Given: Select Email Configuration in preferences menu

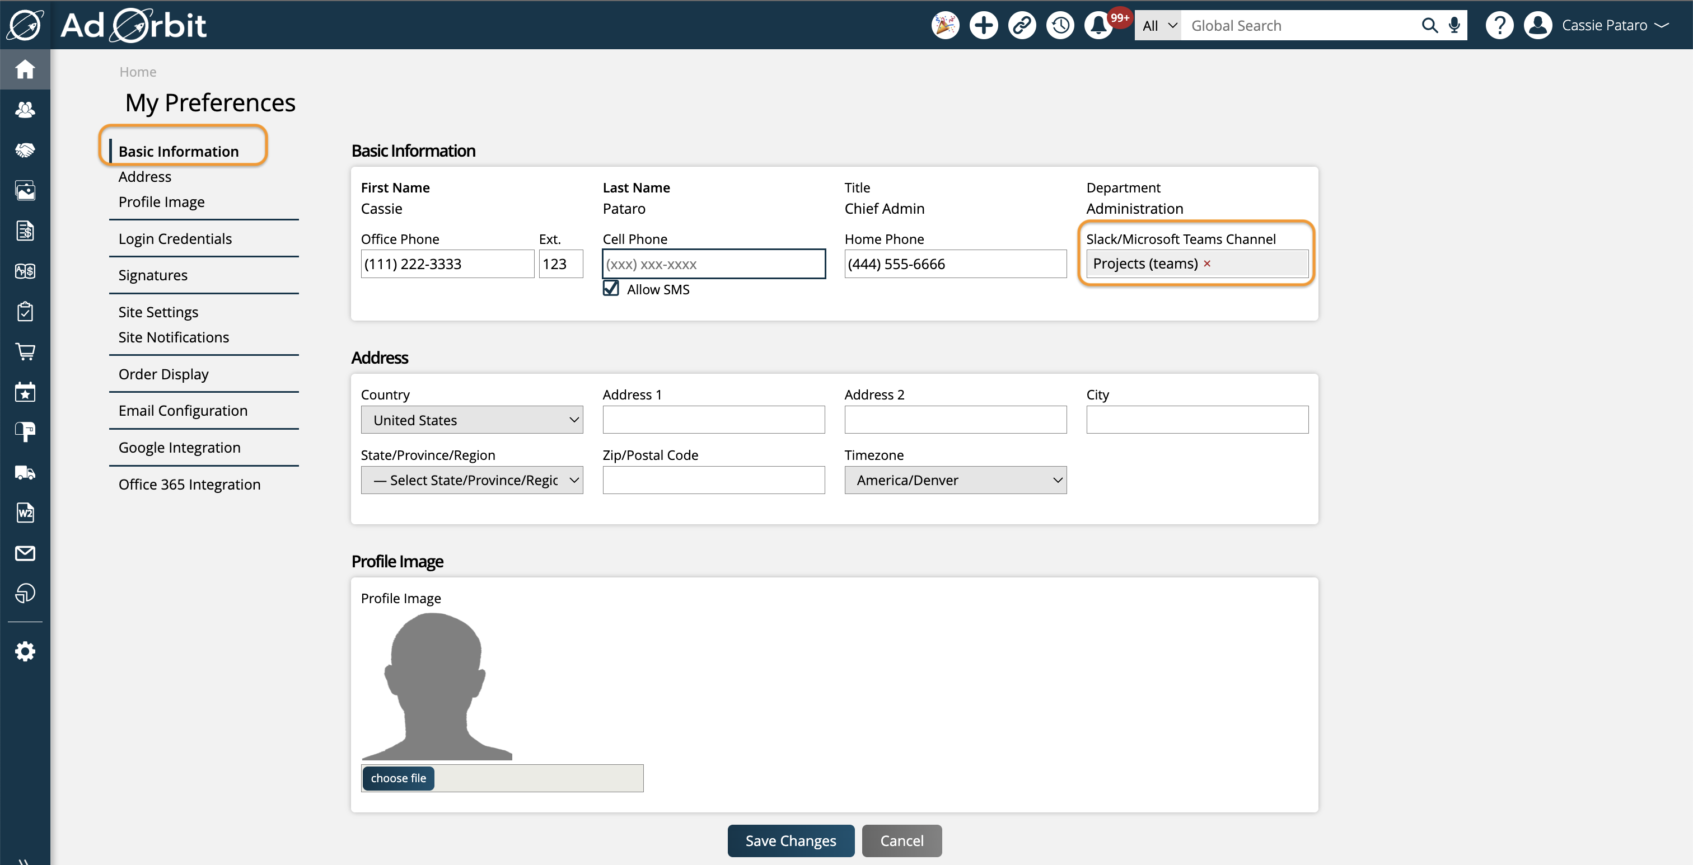Looking at the screenshot, I should [x=183, y=411].
